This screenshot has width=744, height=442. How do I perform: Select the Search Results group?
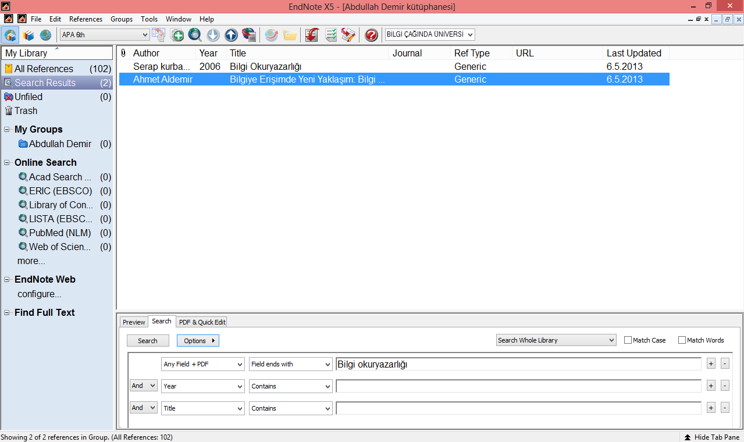[57, 83]
